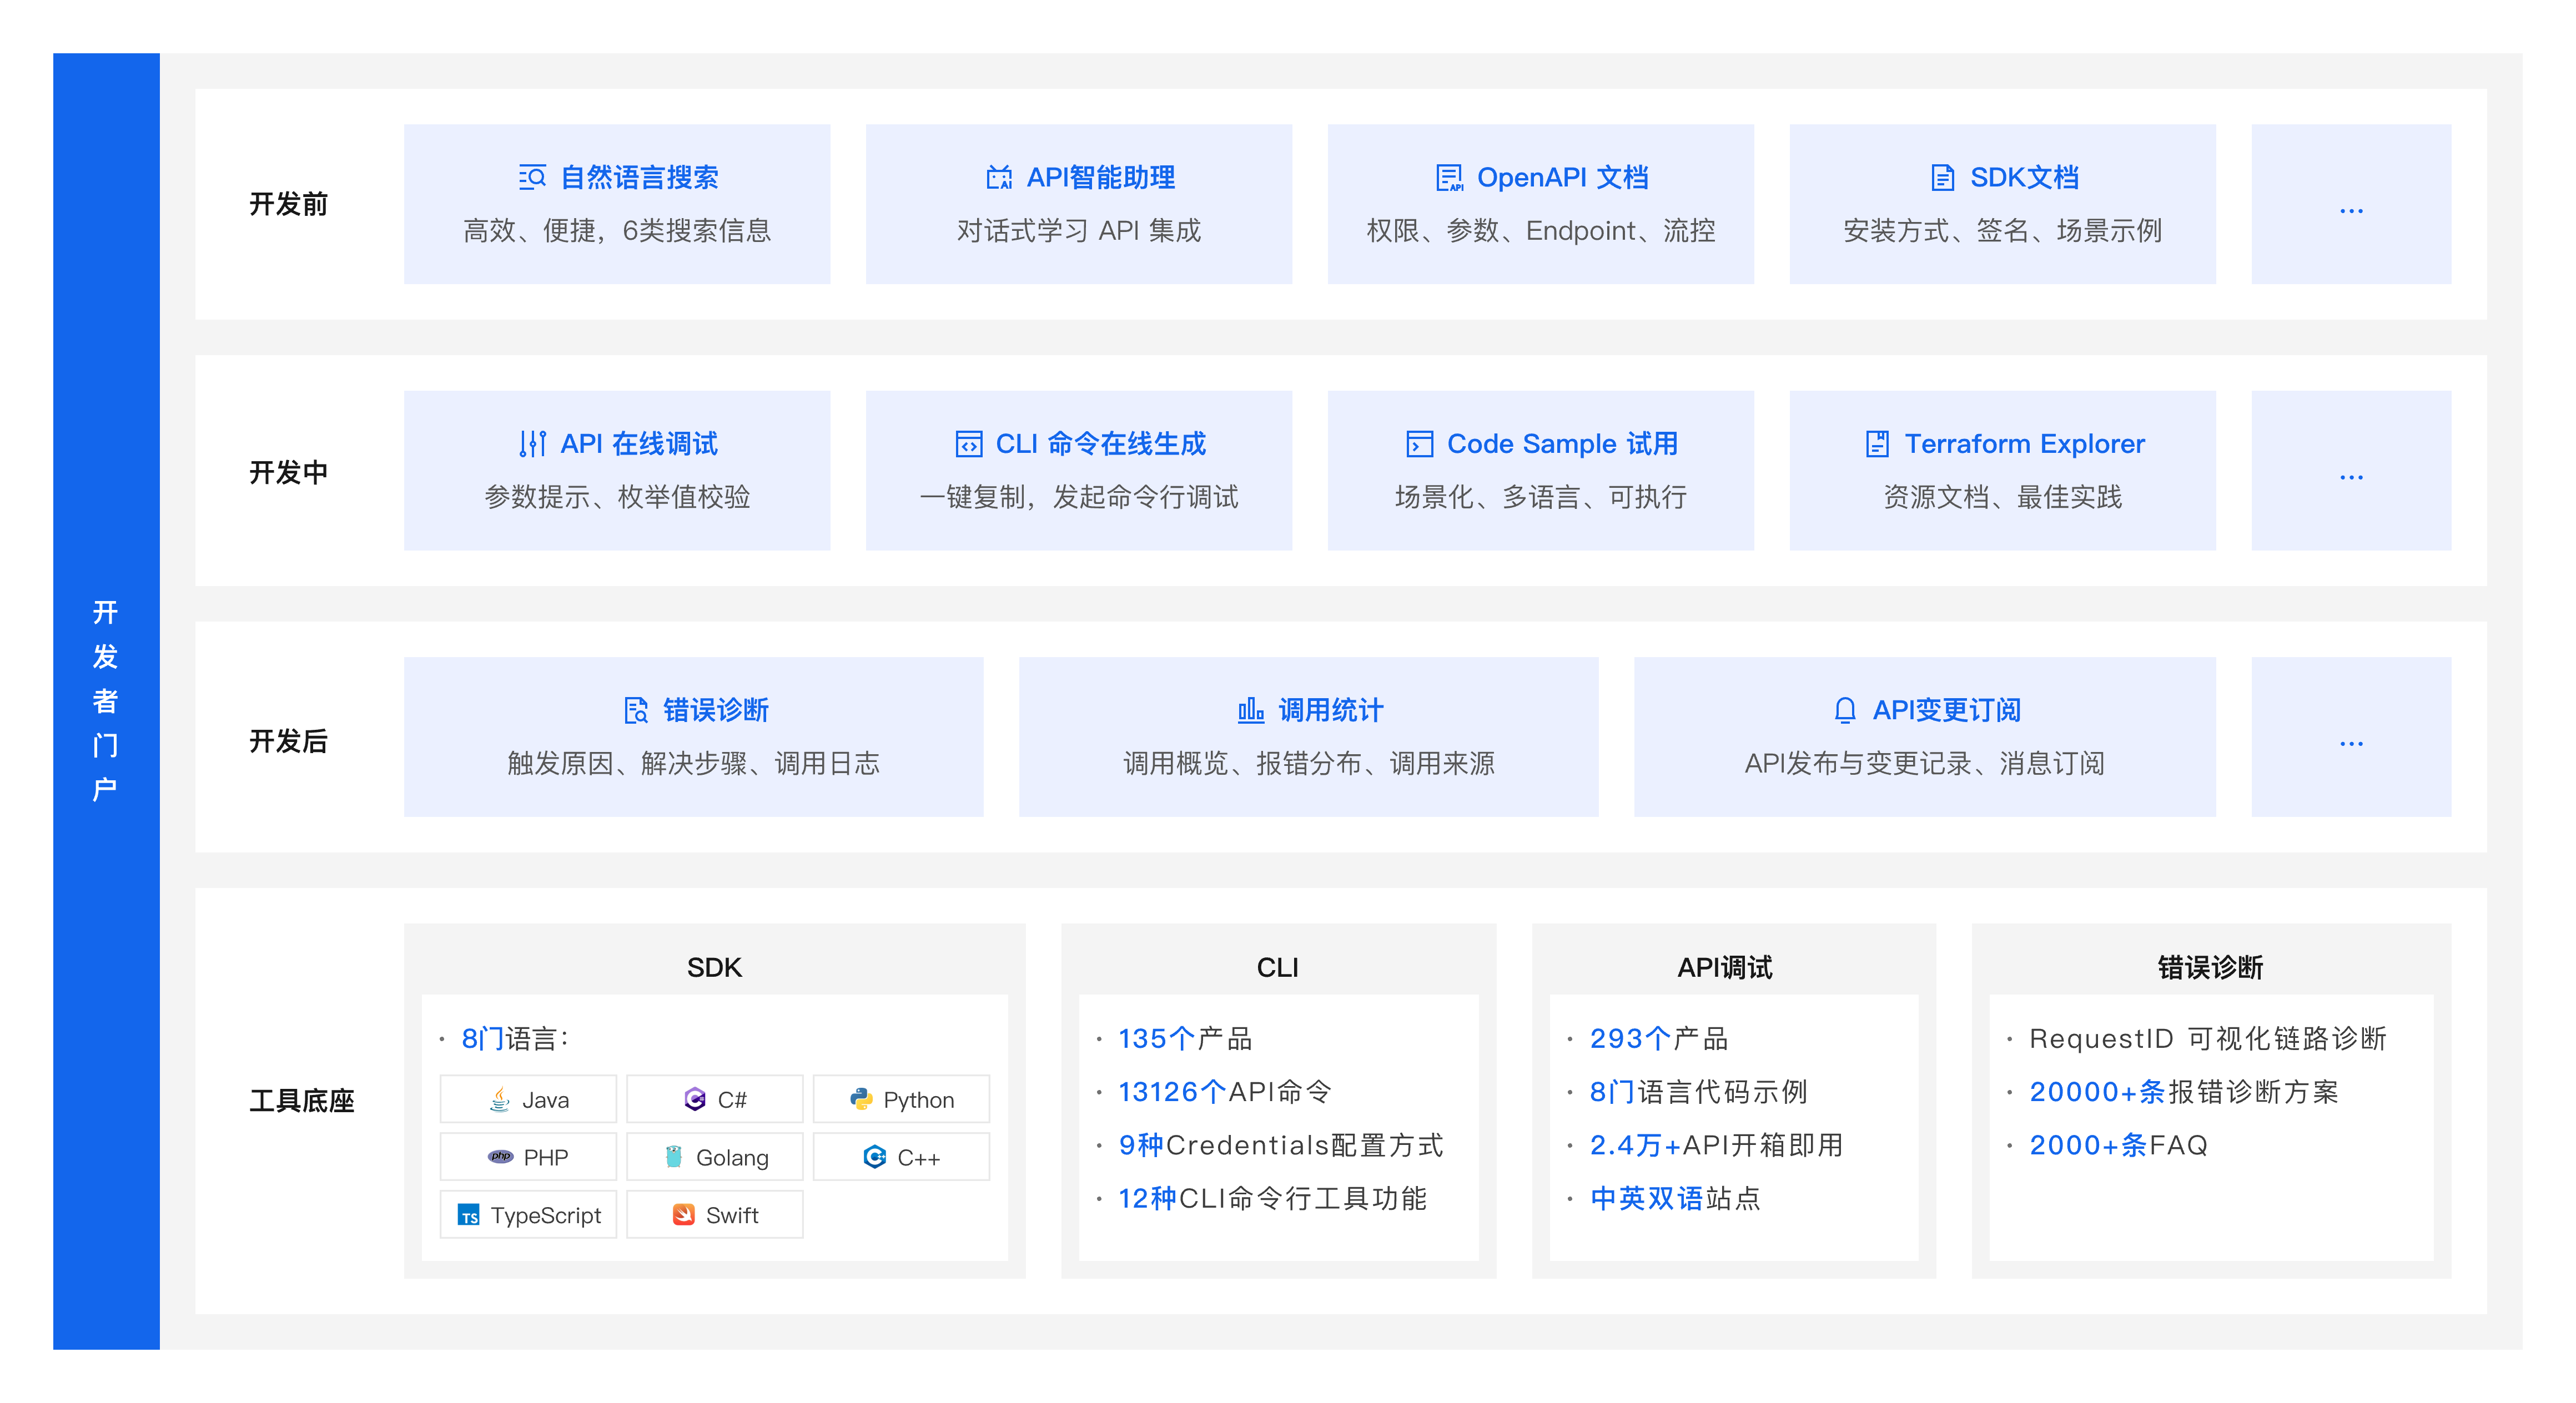Image resolution: width=2576 pixels, height=1403 pixels.
Task: Select the C++ language box
Action: click(901, 1157)
